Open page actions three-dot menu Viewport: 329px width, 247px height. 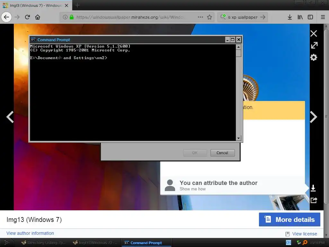tap(200, 17)
